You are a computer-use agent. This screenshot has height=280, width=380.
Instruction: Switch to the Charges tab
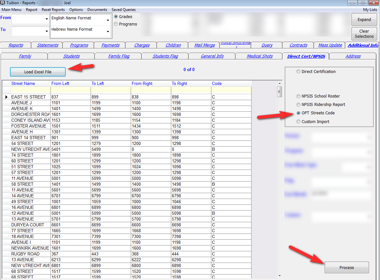pos(142,45)
